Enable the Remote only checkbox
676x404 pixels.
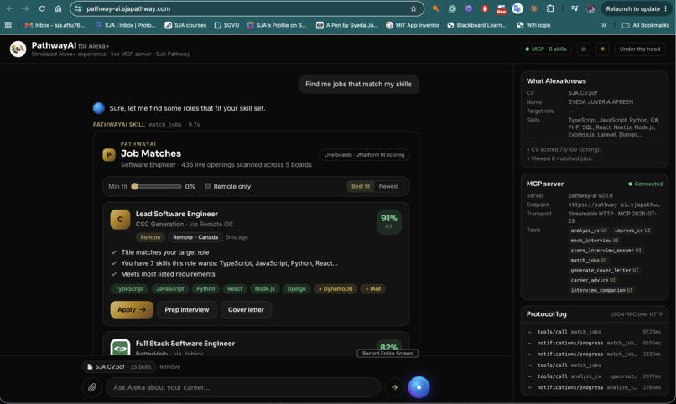208,187
